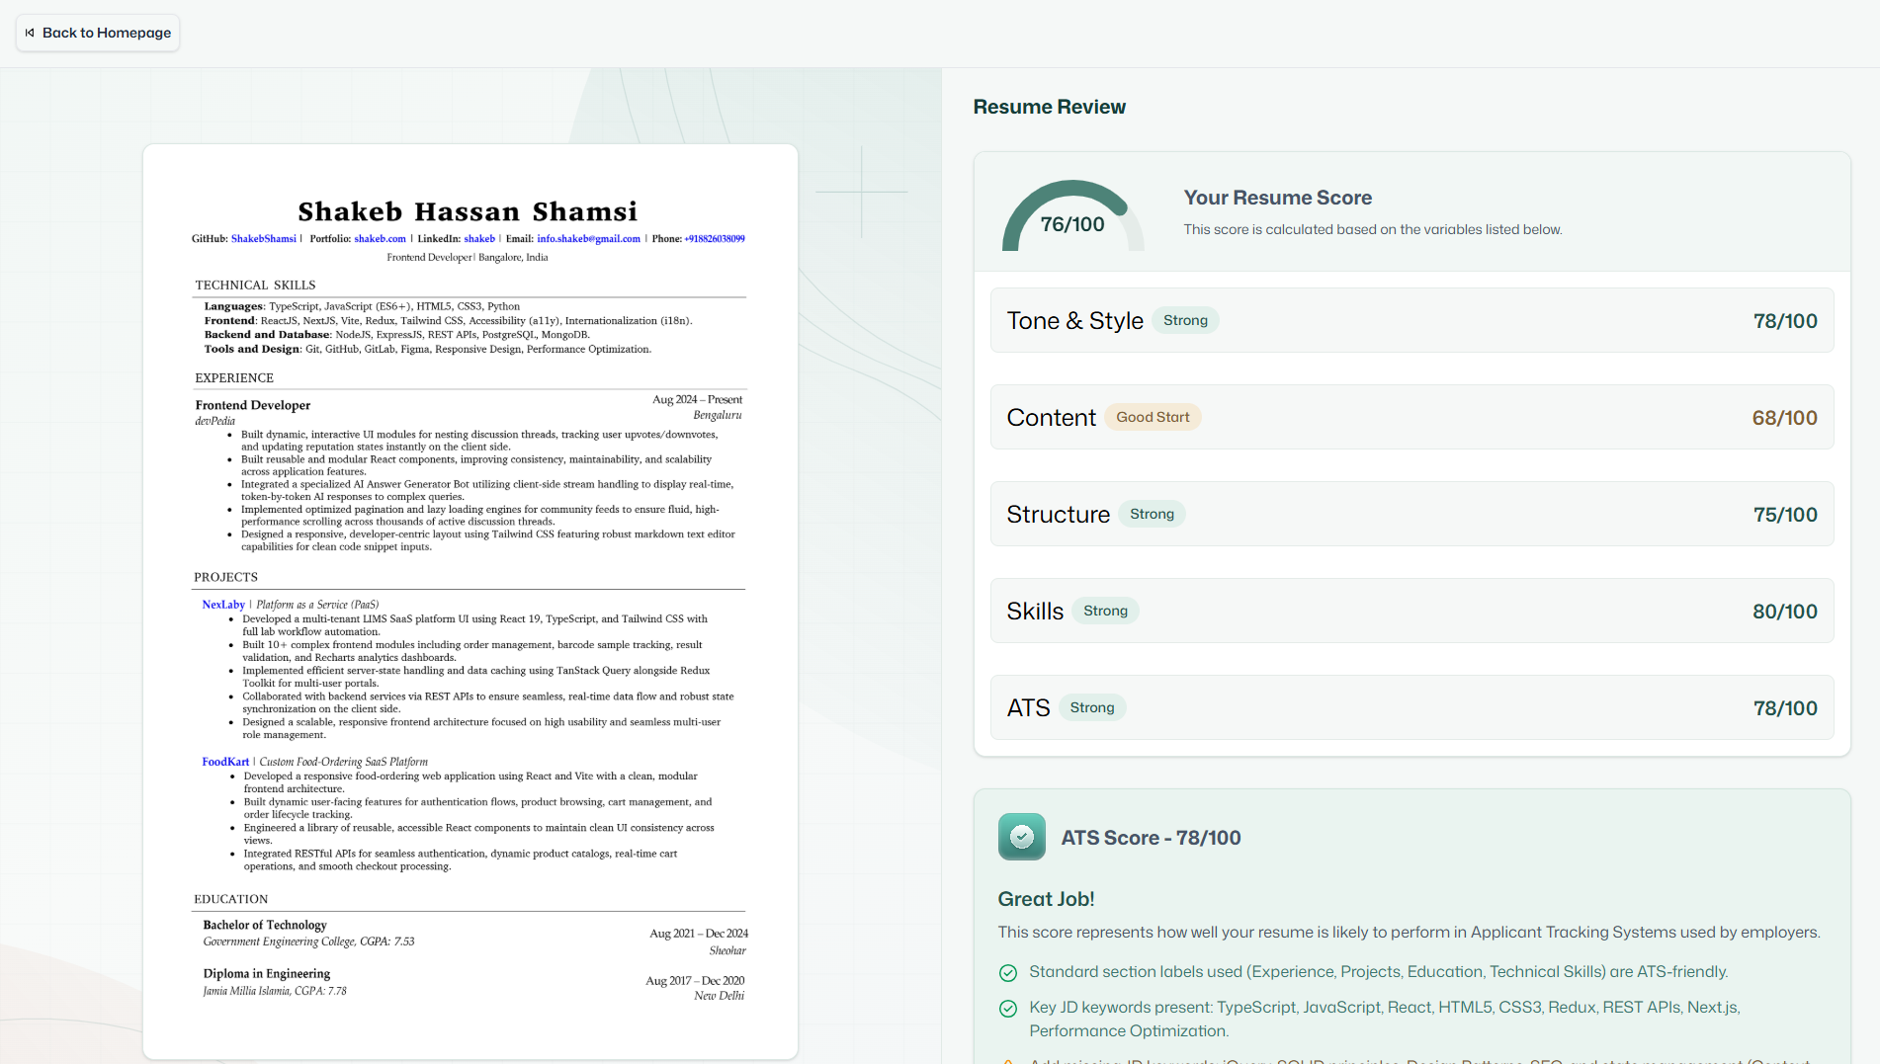Image resolution: width=1880 pixels, height=1064 pixels.
Task: Click the Your Resume Score title
Action: (x=1277, y=198)
